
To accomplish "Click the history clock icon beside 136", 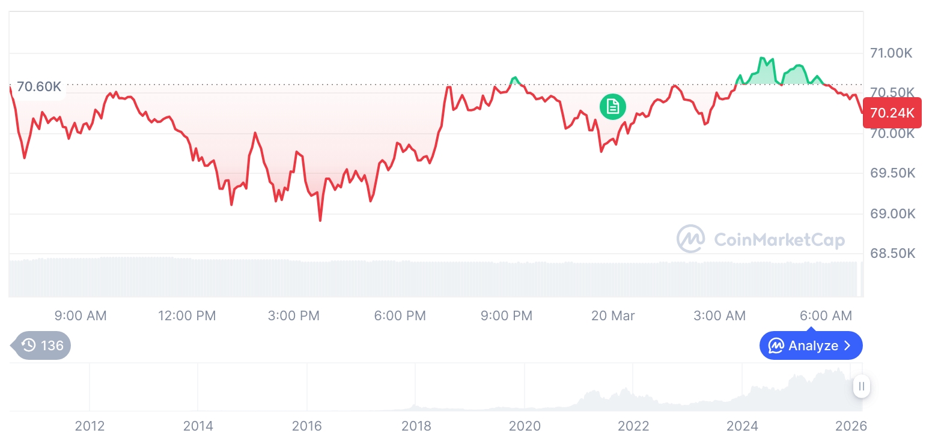I will [29, 345].
